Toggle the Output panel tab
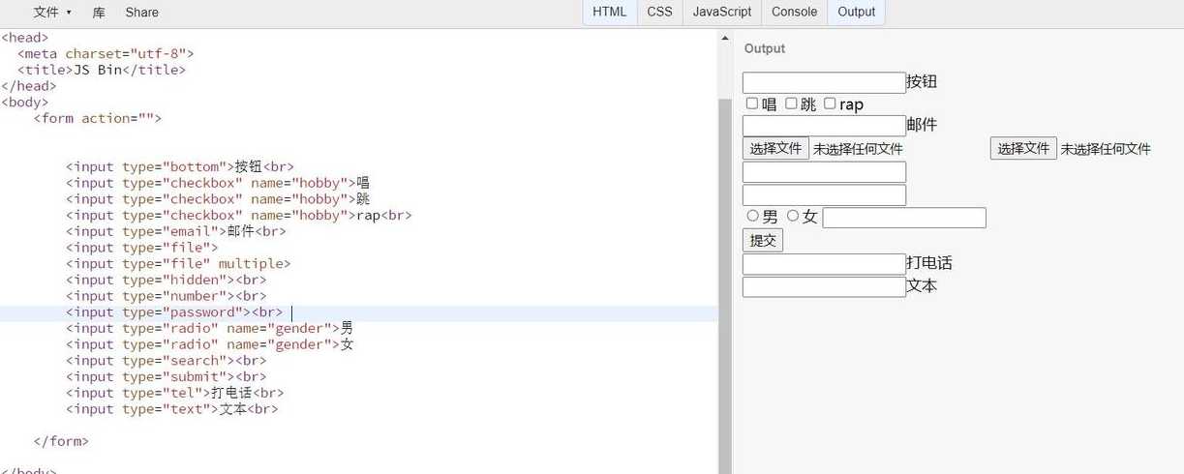 [x=856, y=12]
